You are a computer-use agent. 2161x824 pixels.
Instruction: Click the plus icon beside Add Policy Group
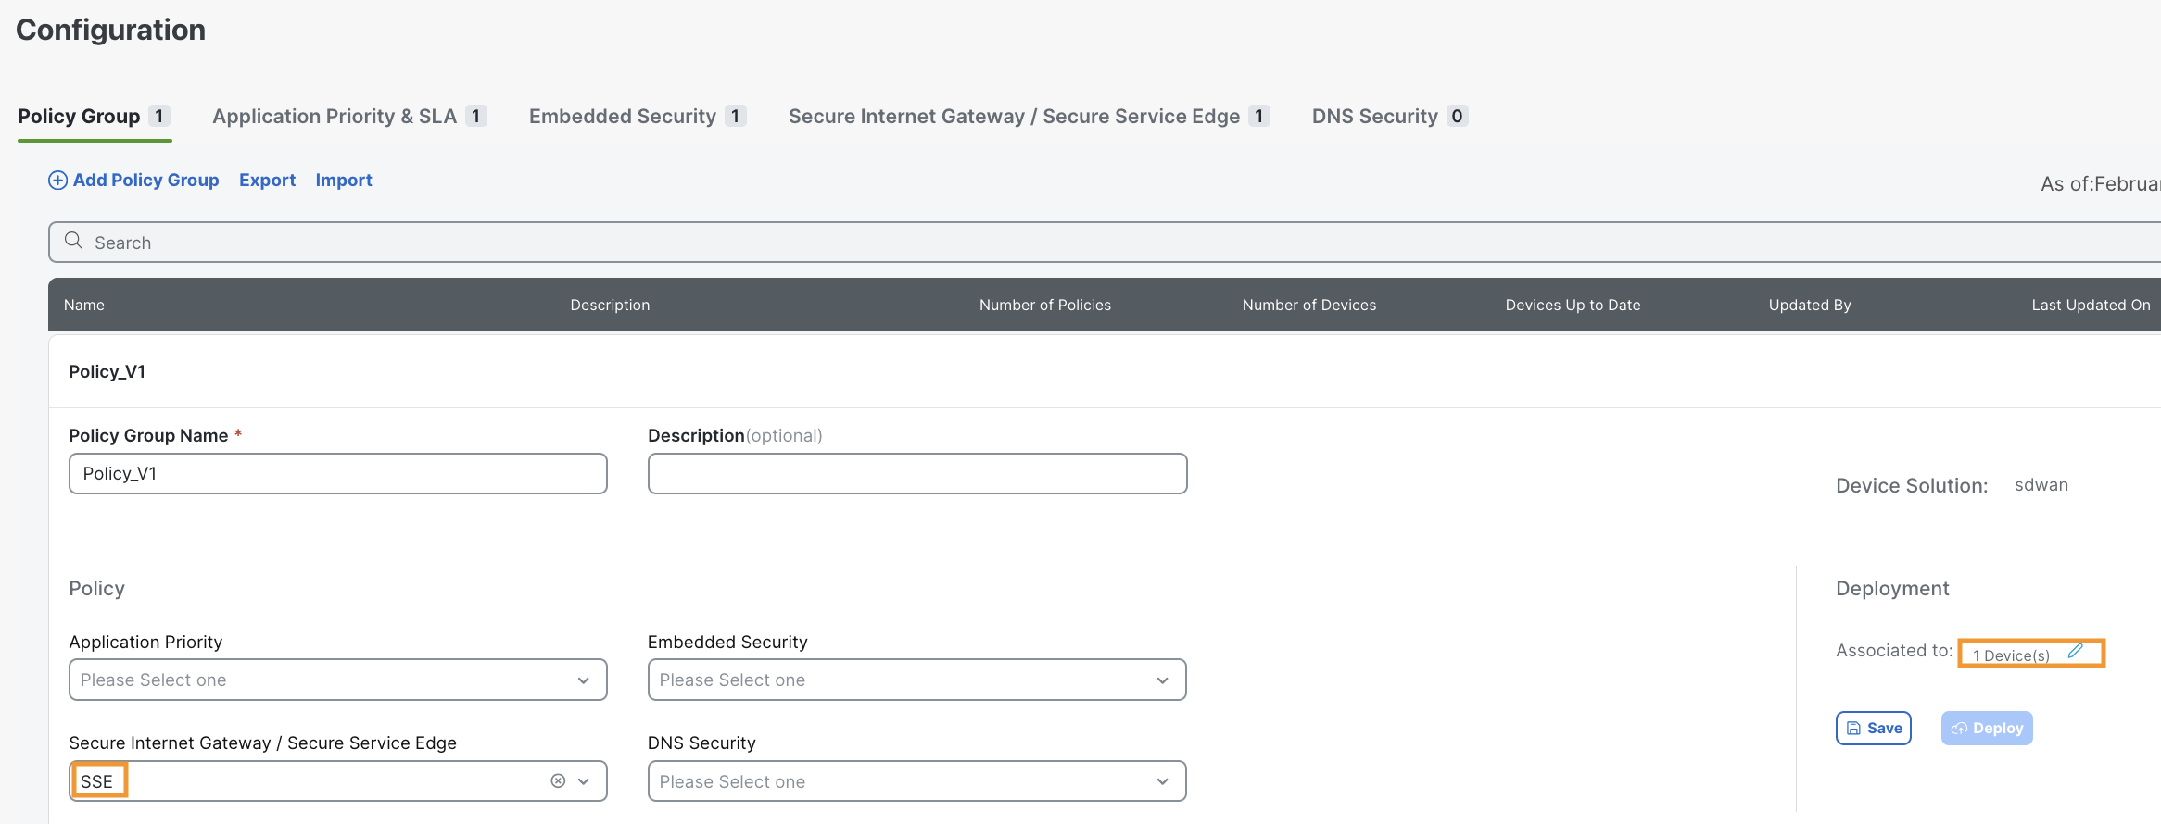tap(57, 181)
